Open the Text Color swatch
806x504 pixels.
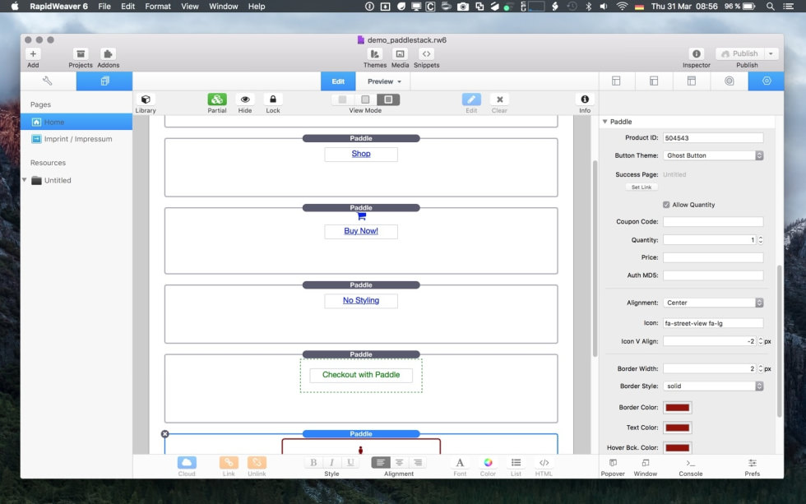pyautogui.click(x=677, y=428)
